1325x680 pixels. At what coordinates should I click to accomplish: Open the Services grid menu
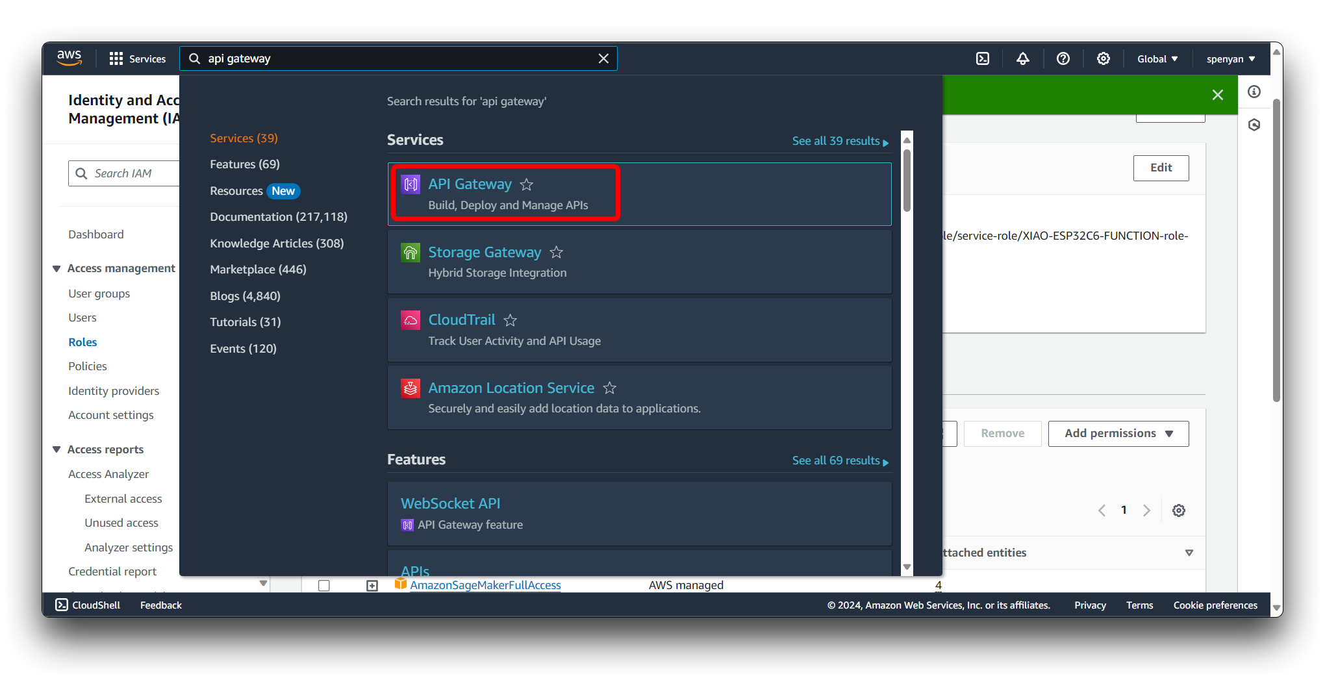click(x=138, y=58)
